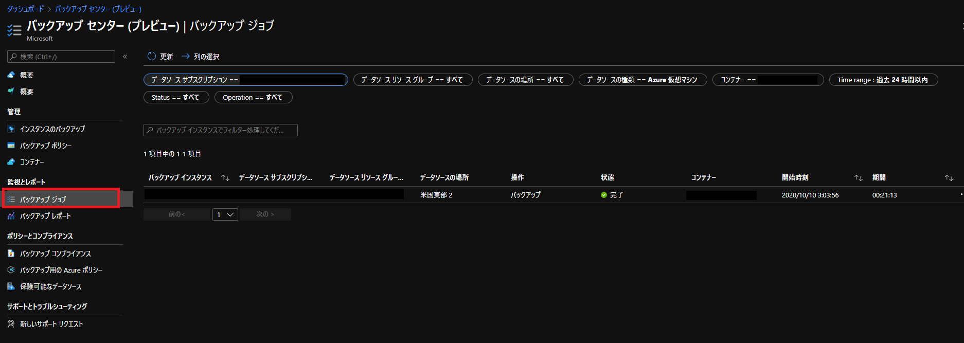Open the データソースの種類 Azure 仮想マシン filter
Screen dimensions: 964x343
[643, 80]
